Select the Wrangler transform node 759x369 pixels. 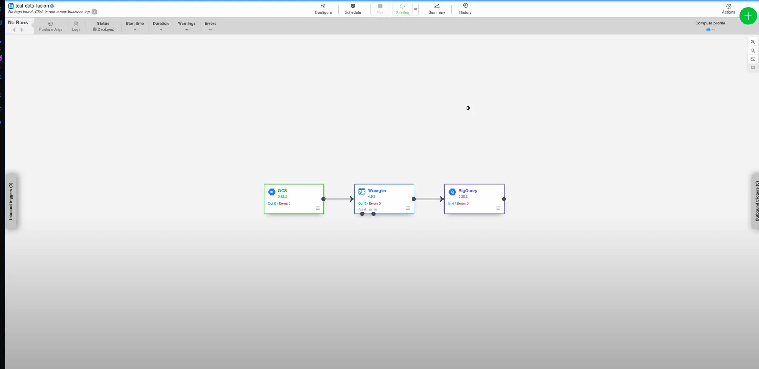point(384,199)
